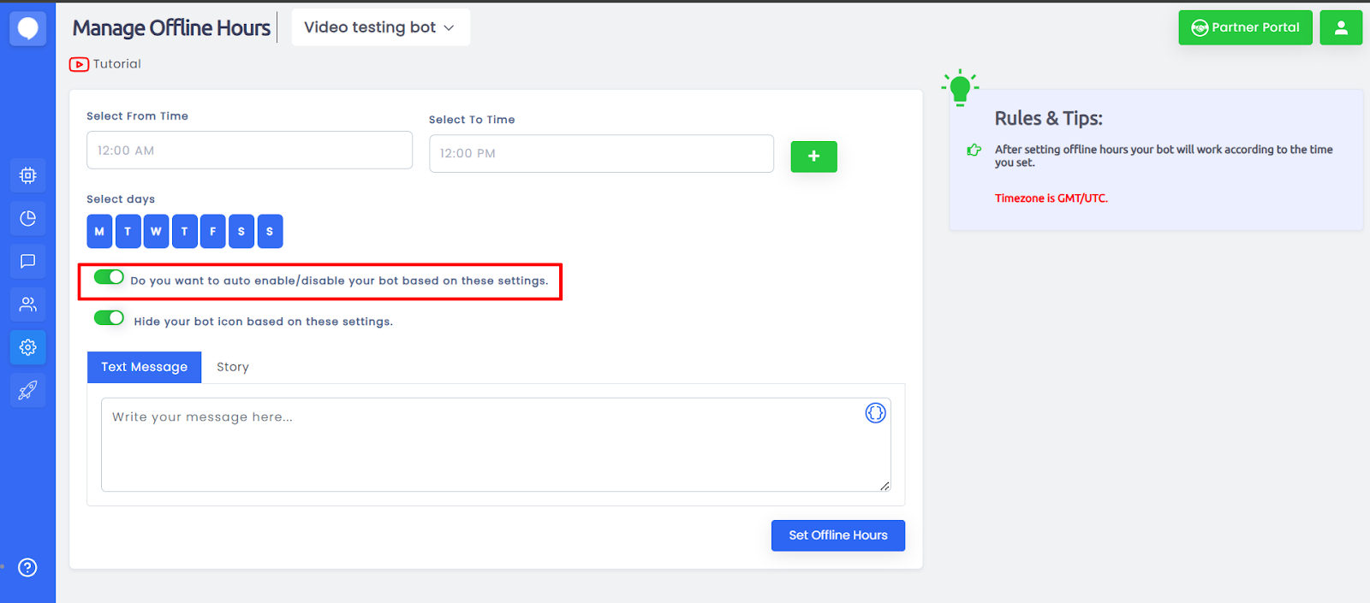Screen dimensions: 1370x603
Task: Open the Tutorial video link
Action: tap(106, 64)
